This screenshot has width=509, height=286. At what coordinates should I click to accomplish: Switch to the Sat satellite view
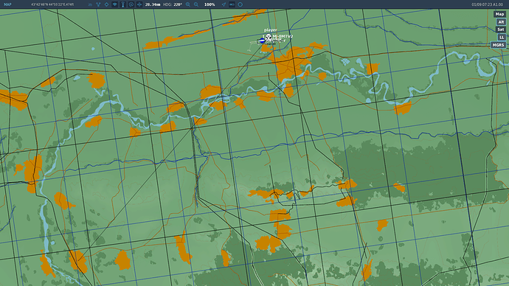click(501, 29)
